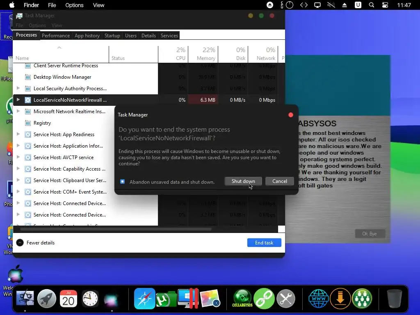This screenshot has height=315, width=420.
Task: Open the green people-group dock icon
Action: pos(362,299)
